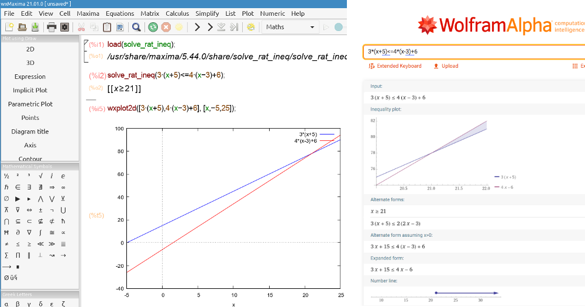
Task: Insert the partial derivative symbol
Action: 18,232
